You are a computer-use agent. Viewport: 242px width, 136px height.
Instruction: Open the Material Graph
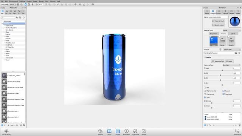tap(218, 21)
